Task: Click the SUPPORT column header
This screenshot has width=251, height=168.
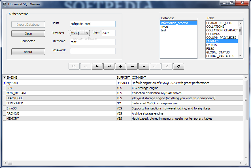Action: 124,77
